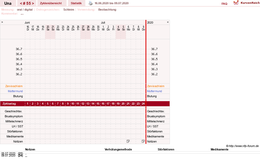
Task: Click the left Zervixschleim row label
Action: [14, 86]
